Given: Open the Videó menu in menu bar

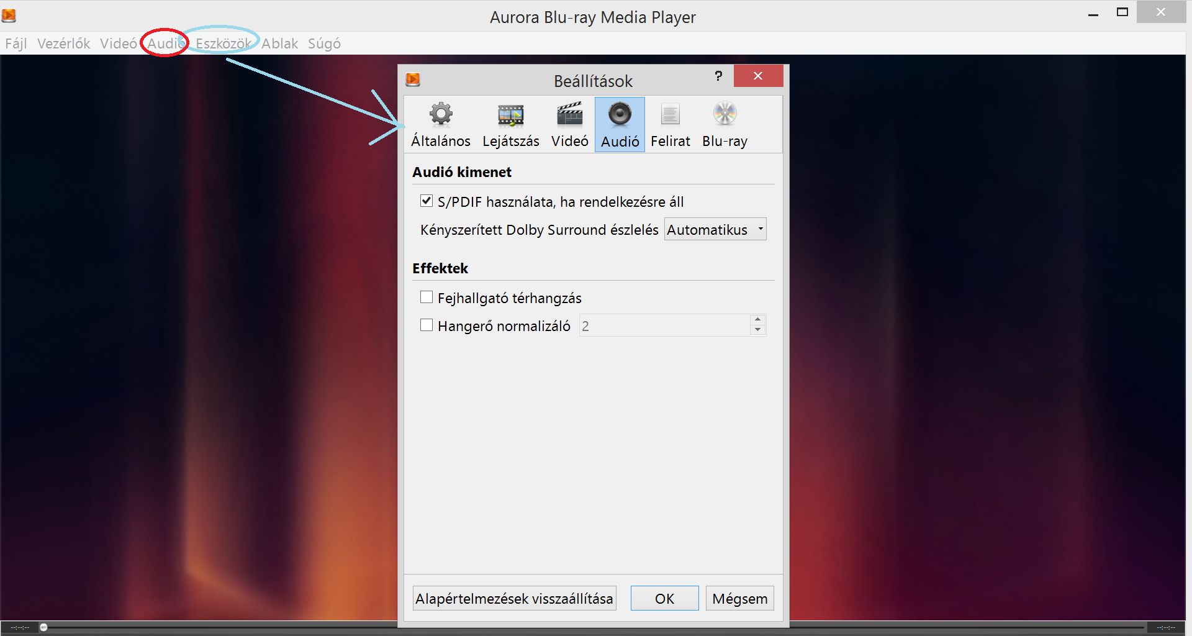Looking at the screenshot, I should (118, 43).
